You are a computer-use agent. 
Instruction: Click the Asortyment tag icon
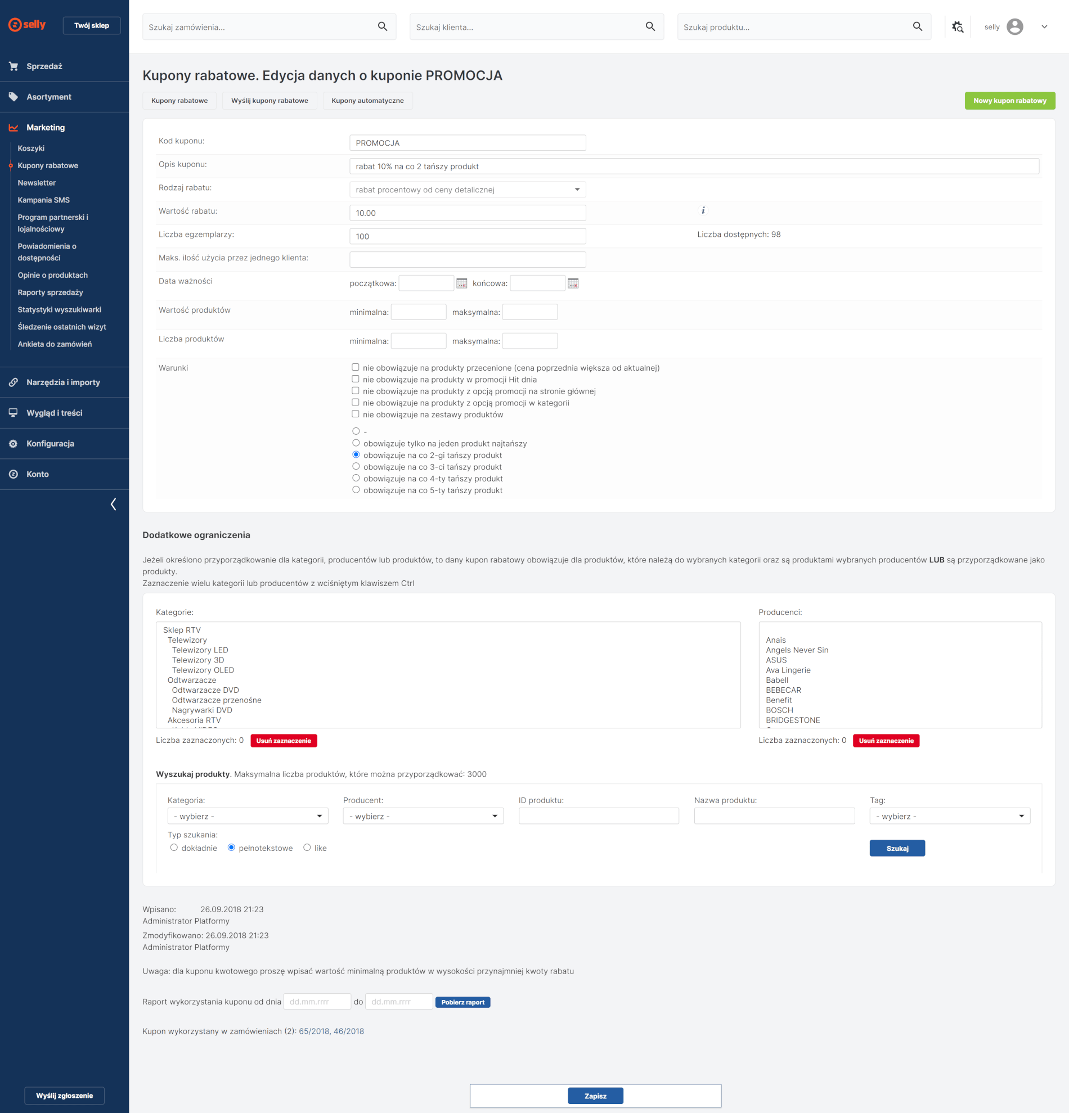click(13, 97)
